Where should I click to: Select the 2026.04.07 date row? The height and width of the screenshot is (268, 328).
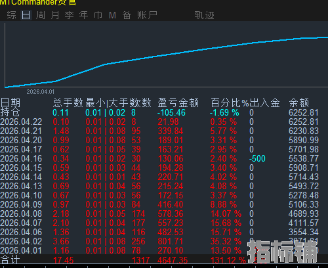21,223
